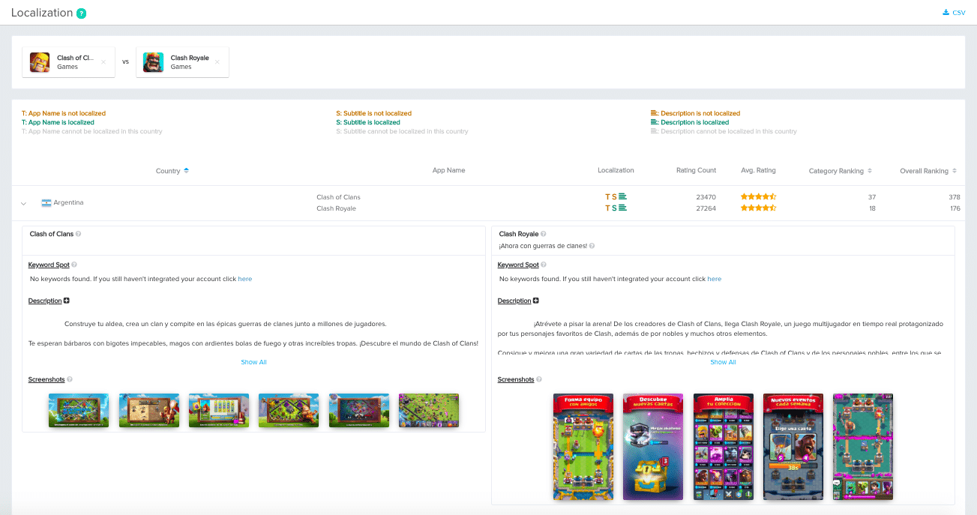Open 'here' link in Clash Royale panel
Screen dimensions: 977x515
pyautogui.click(x=715, y=279)
